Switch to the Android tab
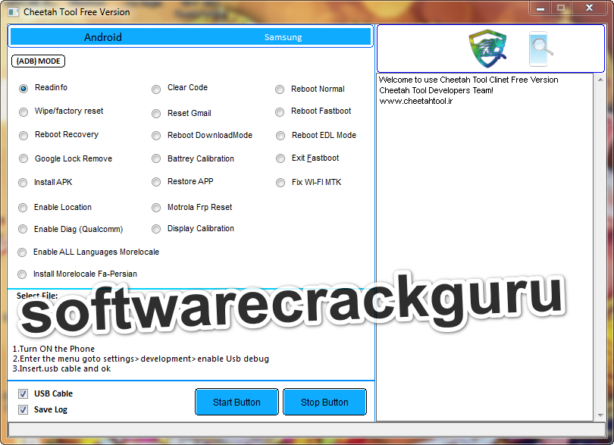The height and width of the screenshot is (445, 614). point(103,37)
